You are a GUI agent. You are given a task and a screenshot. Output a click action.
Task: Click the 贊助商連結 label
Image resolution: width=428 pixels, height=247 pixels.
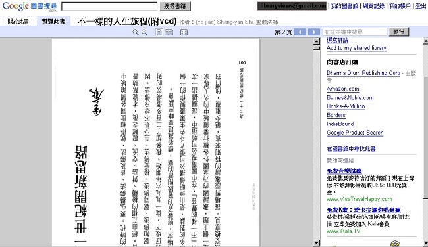pos(340,160)
